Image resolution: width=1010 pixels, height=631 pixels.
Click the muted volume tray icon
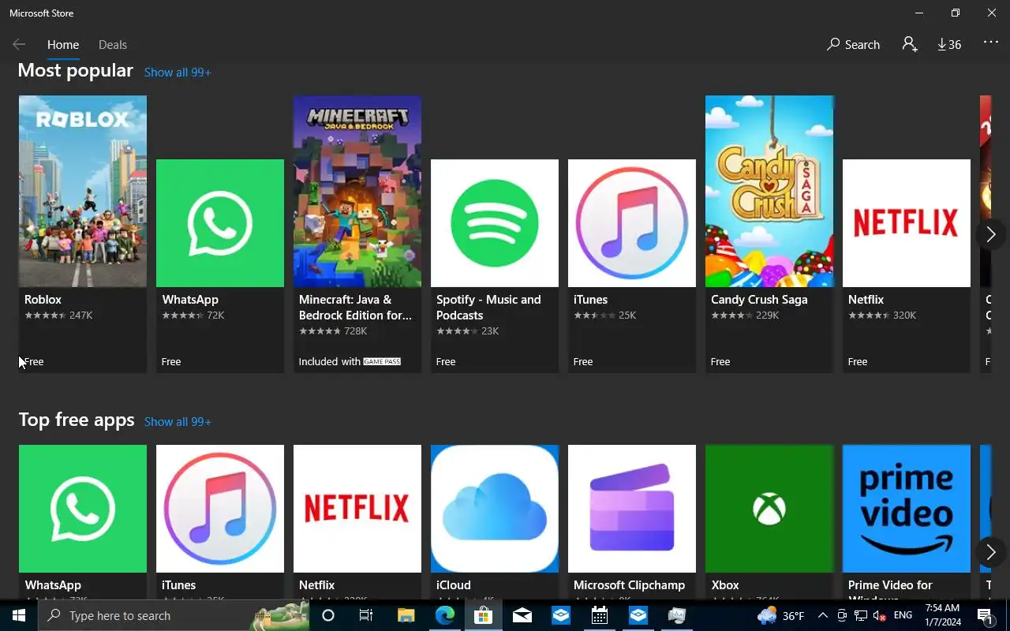coord(880,615)
